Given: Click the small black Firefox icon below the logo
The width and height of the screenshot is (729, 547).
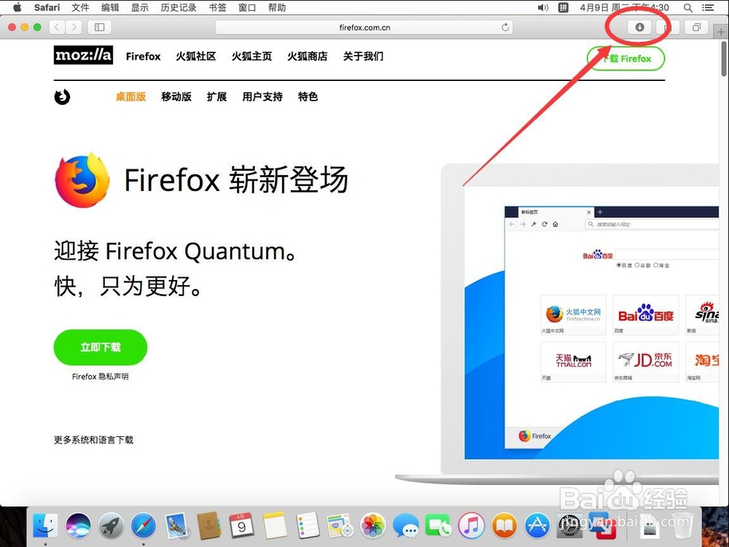Looking at the screenshot, I should coord(62,97).
